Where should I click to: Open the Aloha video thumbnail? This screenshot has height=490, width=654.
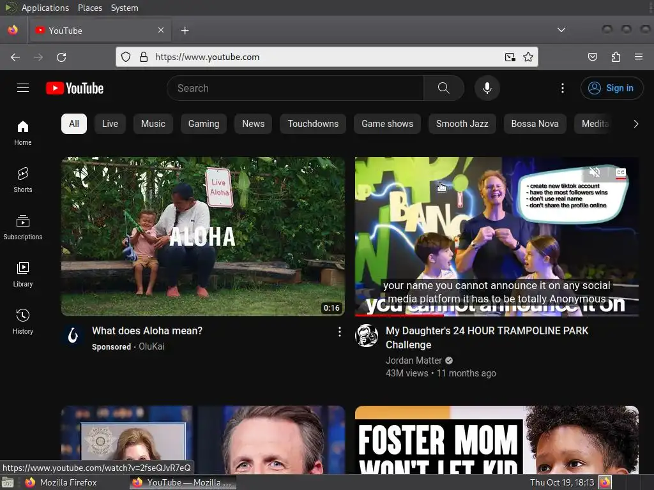pos(203,236)
